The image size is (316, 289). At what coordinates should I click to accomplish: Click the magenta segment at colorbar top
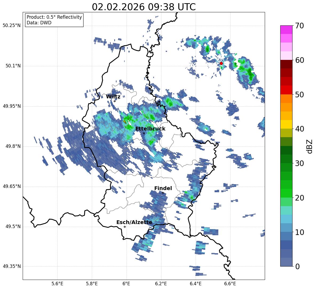click(x=286, y=30)
